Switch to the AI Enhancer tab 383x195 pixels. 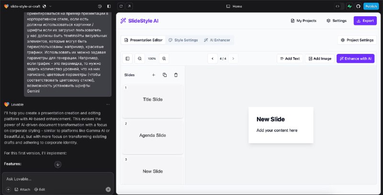pyautogui.click(x=217, y=40)
